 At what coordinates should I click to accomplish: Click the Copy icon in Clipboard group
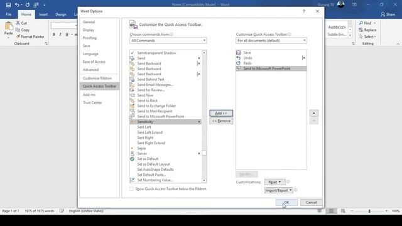click(18, 30)
